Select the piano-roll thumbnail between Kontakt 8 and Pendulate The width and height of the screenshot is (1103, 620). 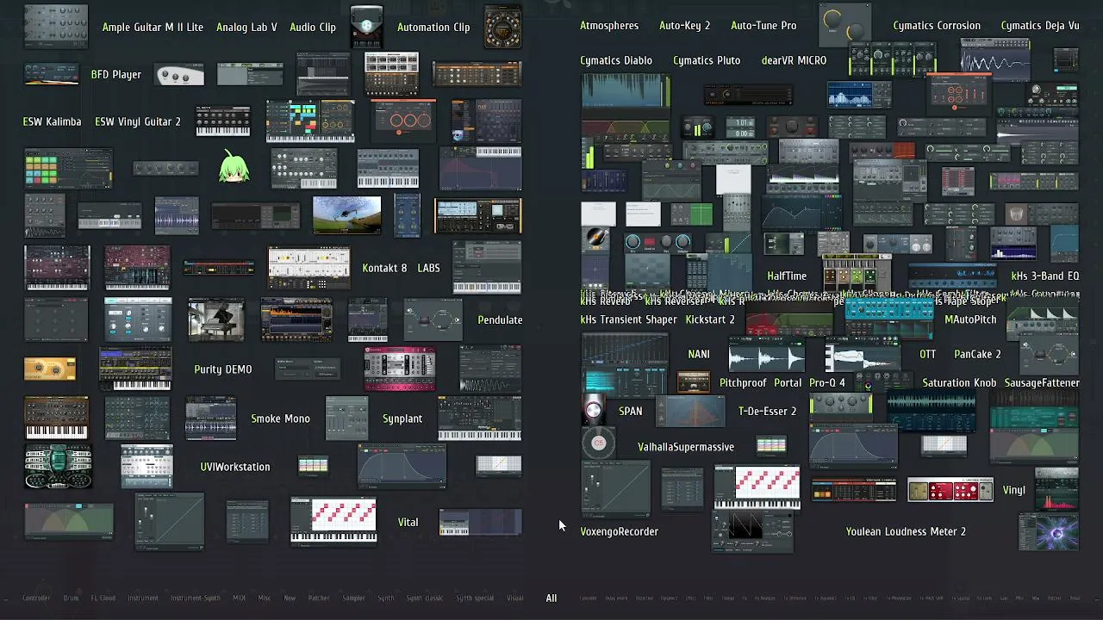pos(487,268)
